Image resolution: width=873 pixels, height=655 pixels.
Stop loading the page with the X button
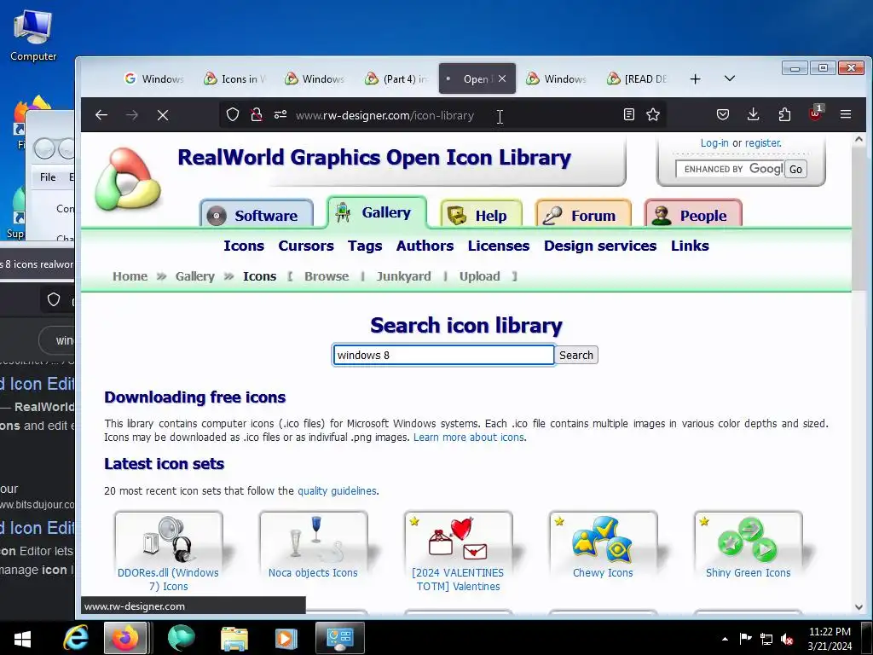(163, 115)
